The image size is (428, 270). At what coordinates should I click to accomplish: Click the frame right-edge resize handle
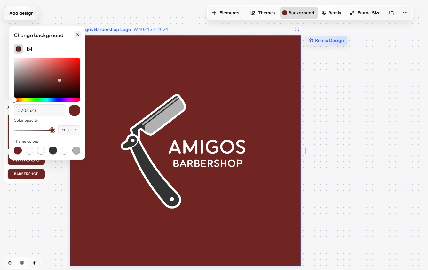[x=305, y=151]
